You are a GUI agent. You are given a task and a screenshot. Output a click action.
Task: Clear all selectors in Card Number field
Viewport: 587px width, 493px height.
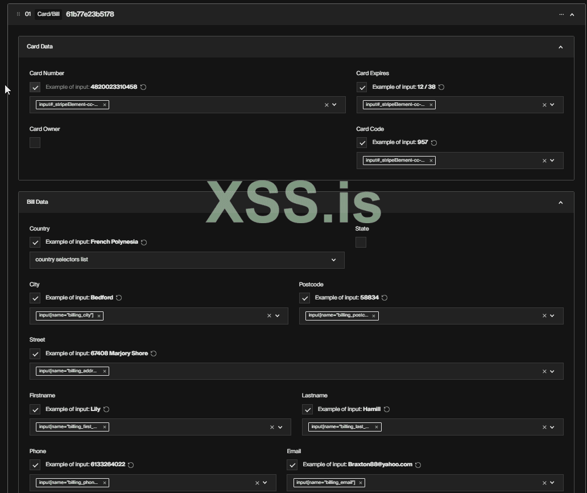pos(326,105)
